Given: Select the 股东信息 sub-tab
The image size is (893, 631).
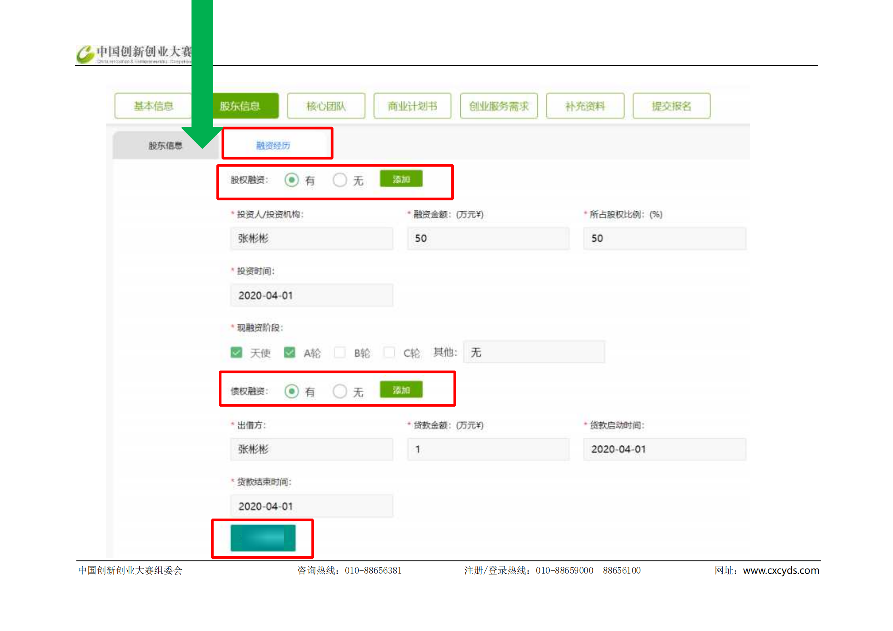Looking at the screenshot, I should coord(165,146).
